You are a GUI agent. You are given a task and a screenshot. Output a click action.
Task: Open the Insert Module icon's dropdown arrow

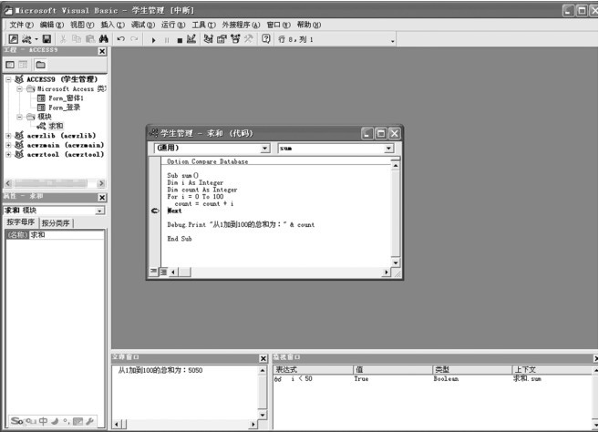36,39
